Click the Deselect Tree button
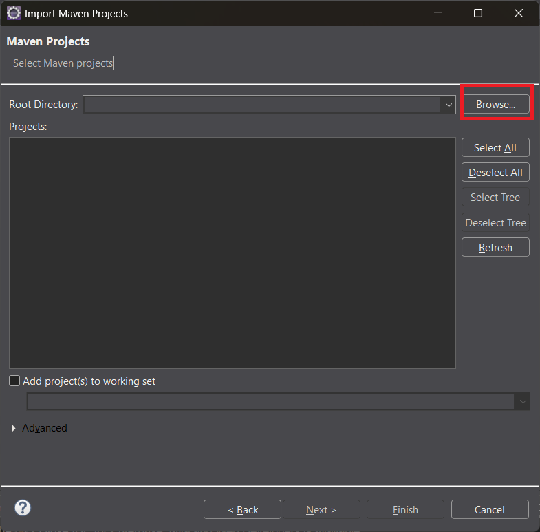The image size is (540, 532). (x=495, y=223)
